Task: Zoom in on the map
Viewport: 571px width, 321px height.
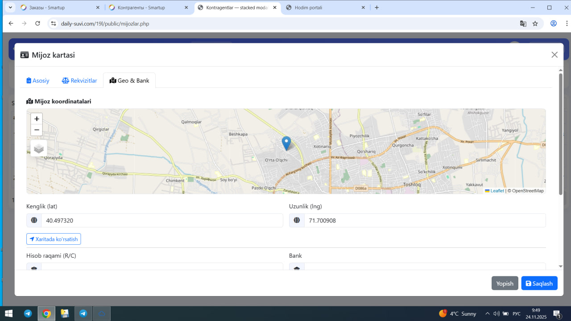Action: (37, 119)
